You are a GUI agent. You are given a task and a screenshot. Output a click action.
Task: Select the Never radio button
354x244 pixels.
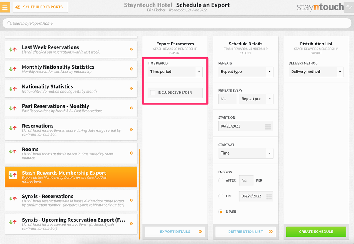pyautogui.click(x=220, y=212)
